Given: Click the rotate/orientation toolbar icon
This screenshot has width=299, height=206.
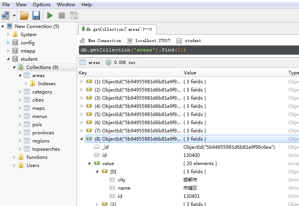Looking at the screenshot, I should [x=74, y=16].
